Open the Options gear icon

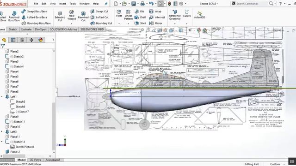(x=181, y=4)
